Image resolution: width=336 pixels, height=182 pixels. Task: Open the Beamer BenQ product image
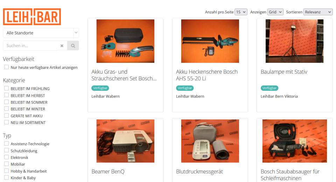[125, 141]
